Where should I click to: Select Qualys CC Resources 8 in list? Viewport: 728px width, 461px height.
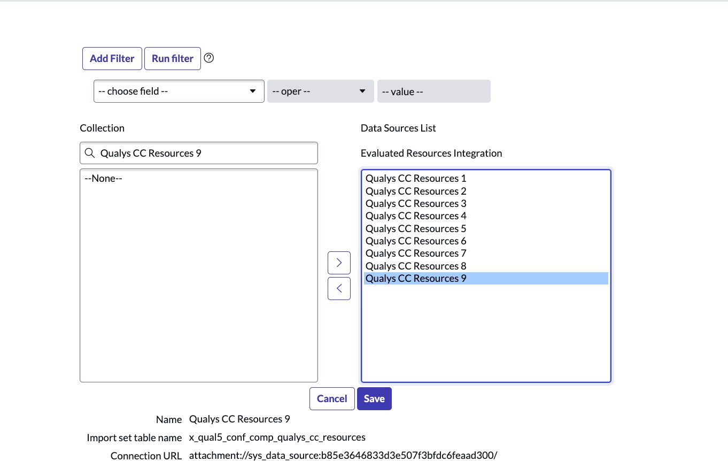[486, 266]
